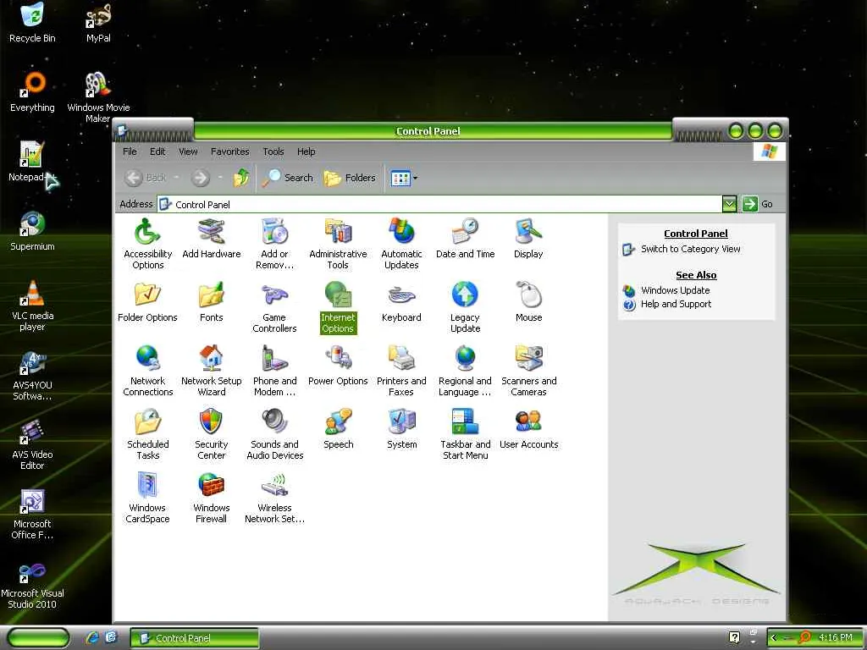Open Network Connections icon
The width and height of the screenshot is (867, 650).
pos(147,371)
